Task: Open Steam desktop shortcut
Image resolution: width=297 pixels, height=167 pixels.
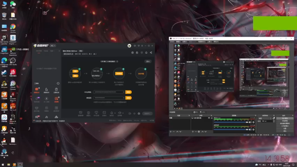Action: click(x=4, y=73)
